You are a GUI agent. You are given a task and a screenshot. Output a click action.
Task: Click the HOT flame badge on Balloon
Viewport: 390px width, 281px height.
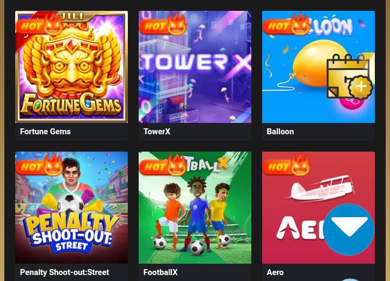coord(287,24)
